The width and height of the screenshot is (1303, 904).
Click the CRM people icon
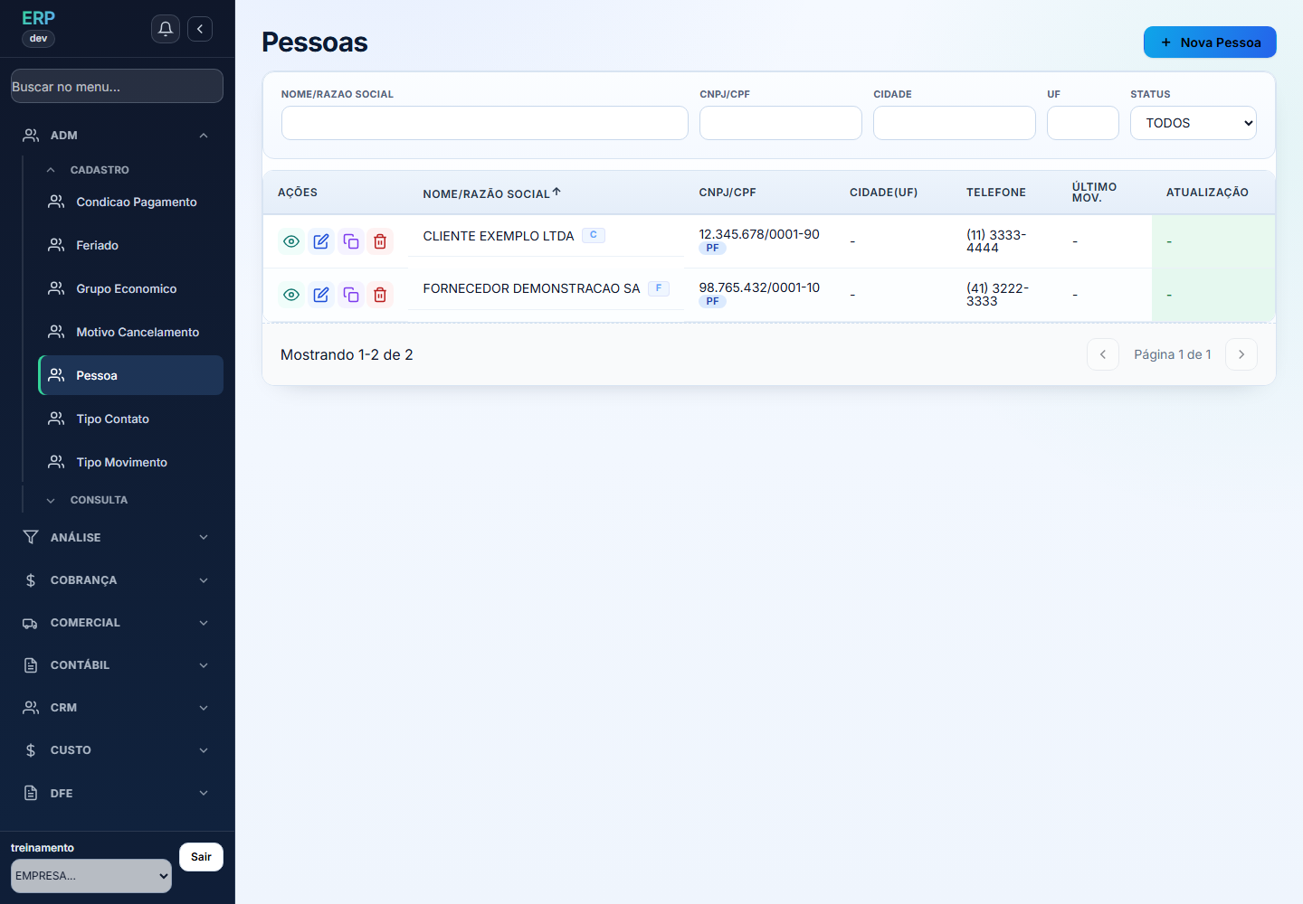click(31, 708)
